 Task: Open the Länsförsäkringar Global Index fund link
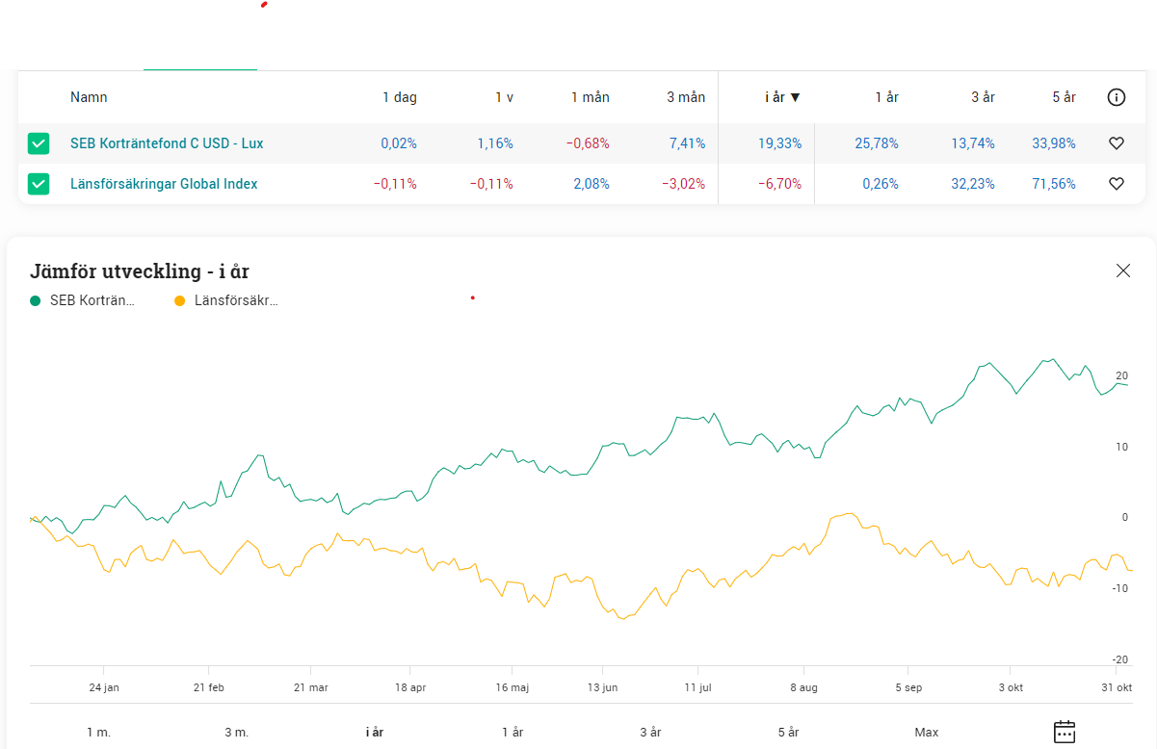(164, 184)
